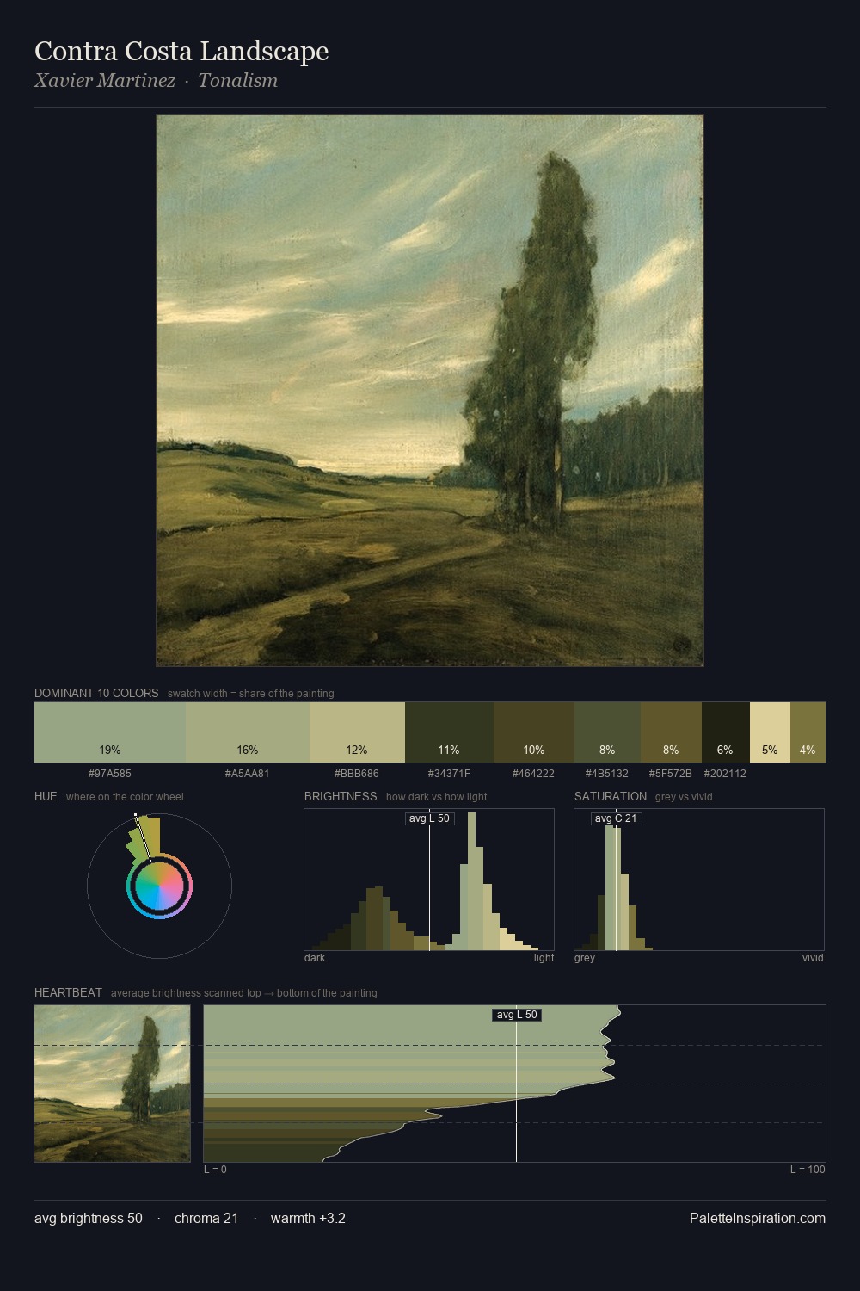Click the 'L = 0' axis label

tap(215, 1169)
